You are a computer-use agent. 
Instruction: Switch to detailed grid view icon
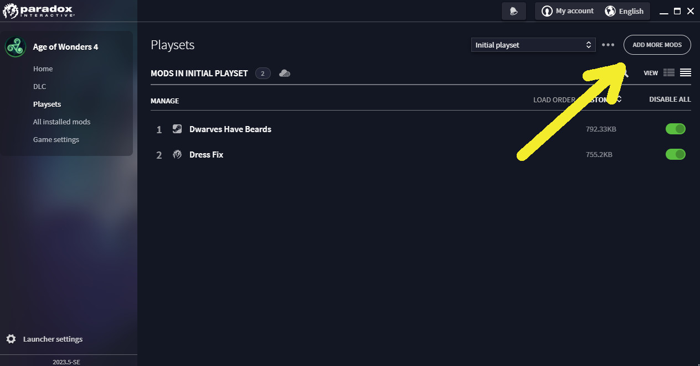(x=668, y=73)
